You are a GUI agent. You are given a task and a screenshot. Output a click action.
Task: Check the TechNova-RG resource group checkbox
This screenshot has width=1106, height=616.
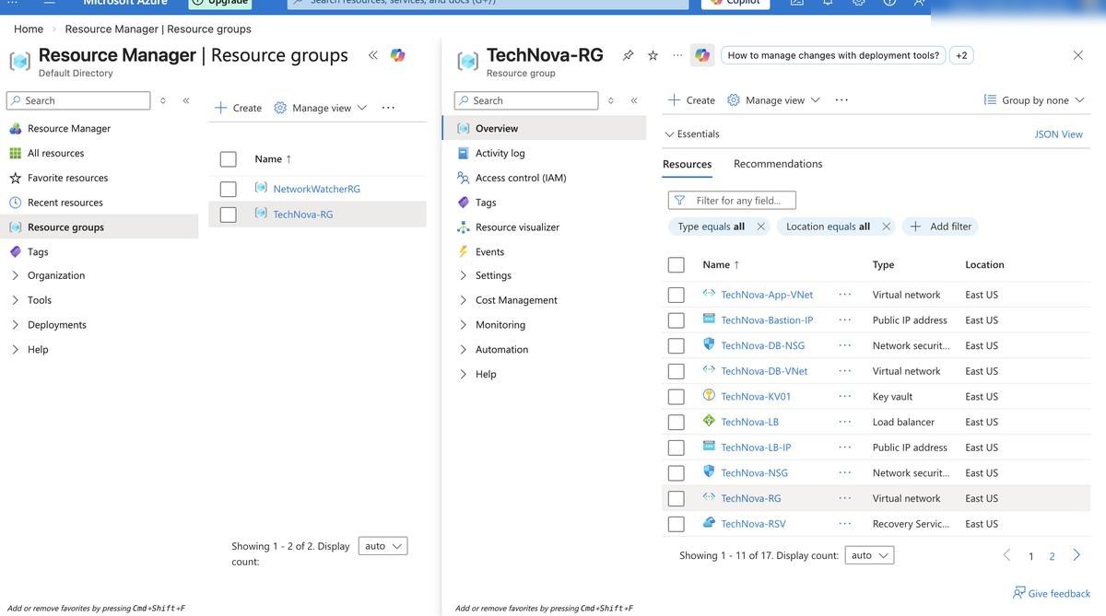click(229, 215)
